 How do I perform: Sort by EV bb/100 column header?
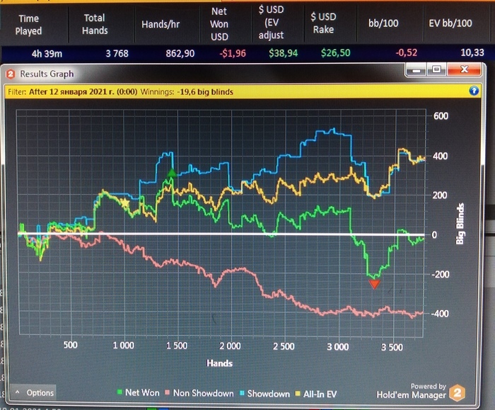[x=450, y=23]
